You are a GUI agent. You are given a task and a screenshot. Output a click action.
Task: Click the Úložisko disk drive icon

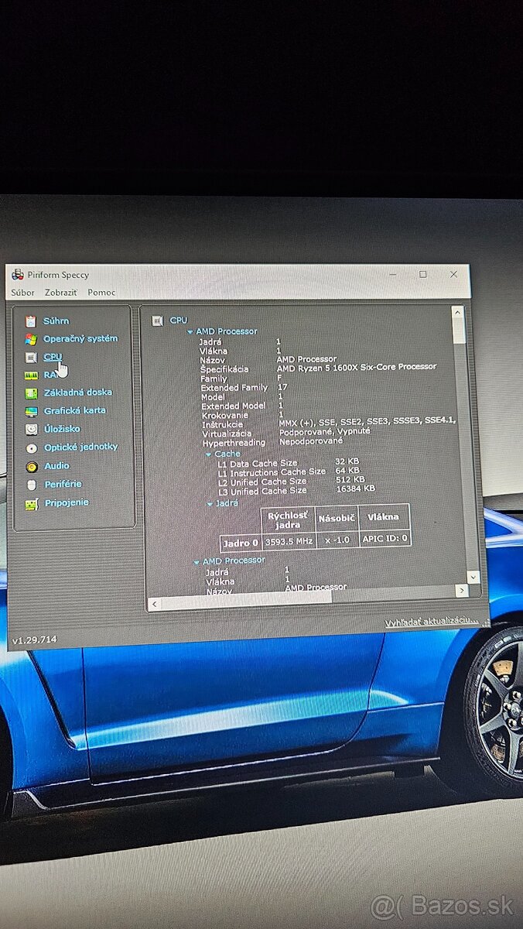31,429
